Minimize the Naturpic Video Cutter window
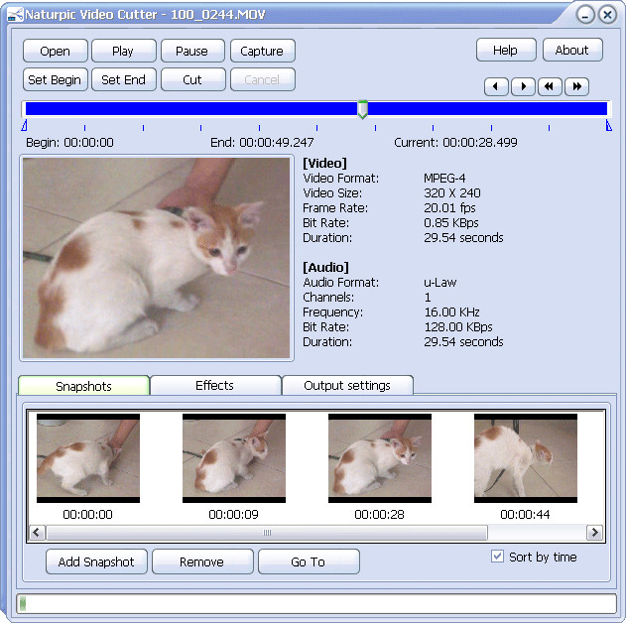This screenshot has width=626, height=623. pos(585,15)
